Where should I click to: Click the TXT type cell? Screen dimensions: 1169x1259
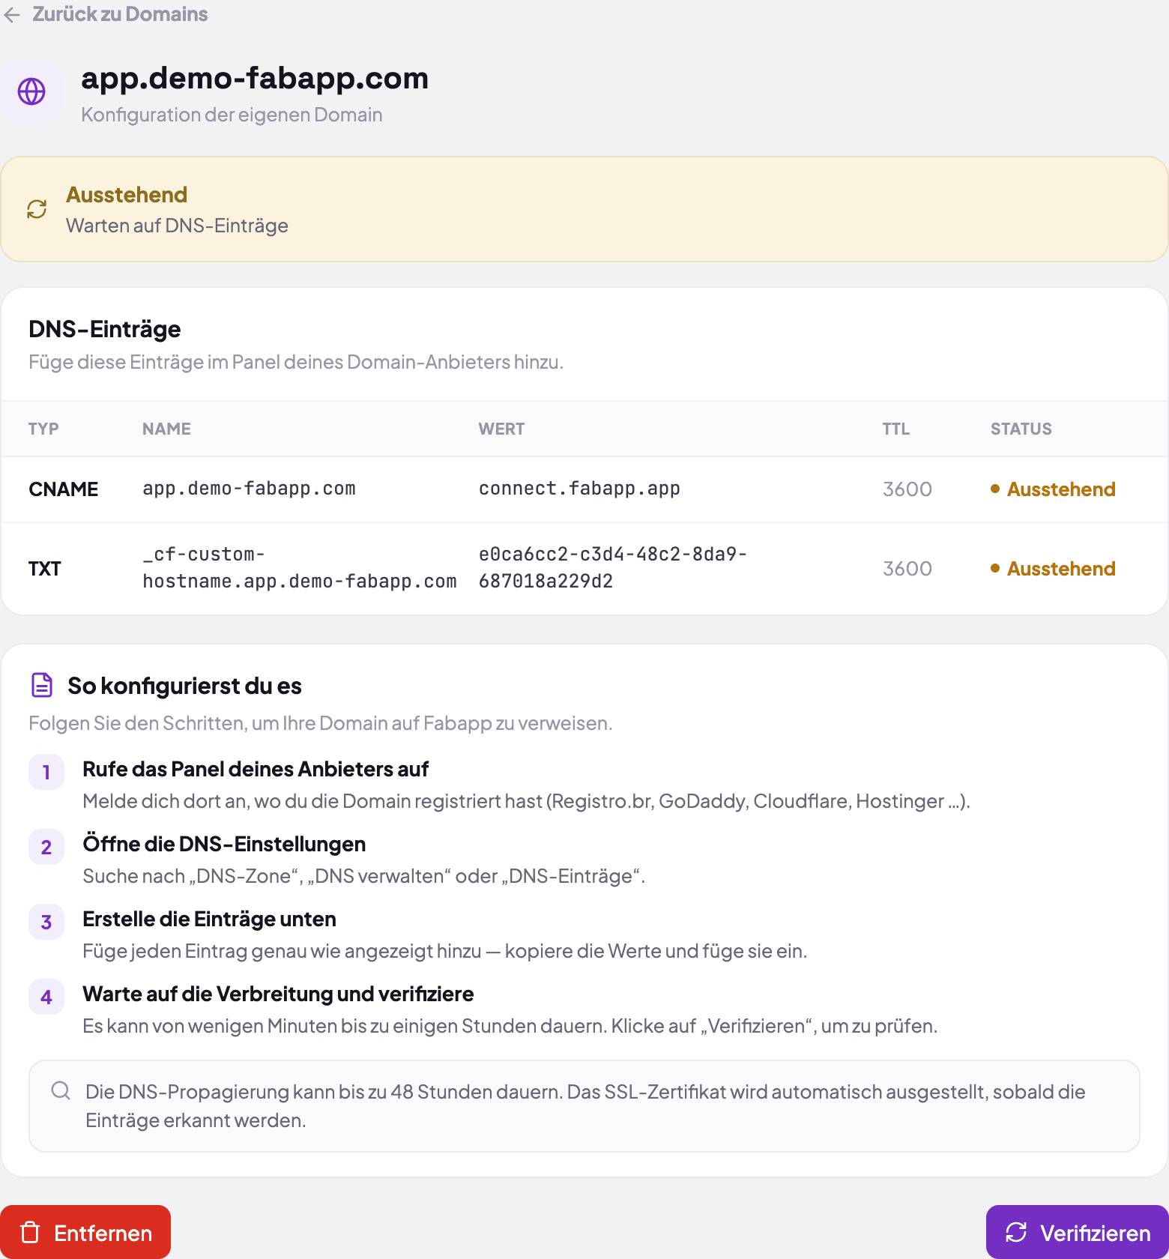(45, 569)
